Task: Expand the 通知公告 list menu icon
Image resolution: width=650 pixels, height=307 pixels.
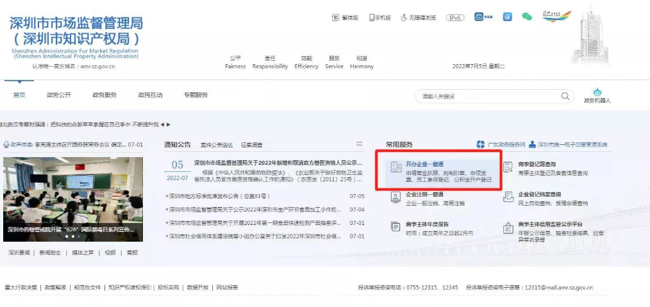Action: 359,144
